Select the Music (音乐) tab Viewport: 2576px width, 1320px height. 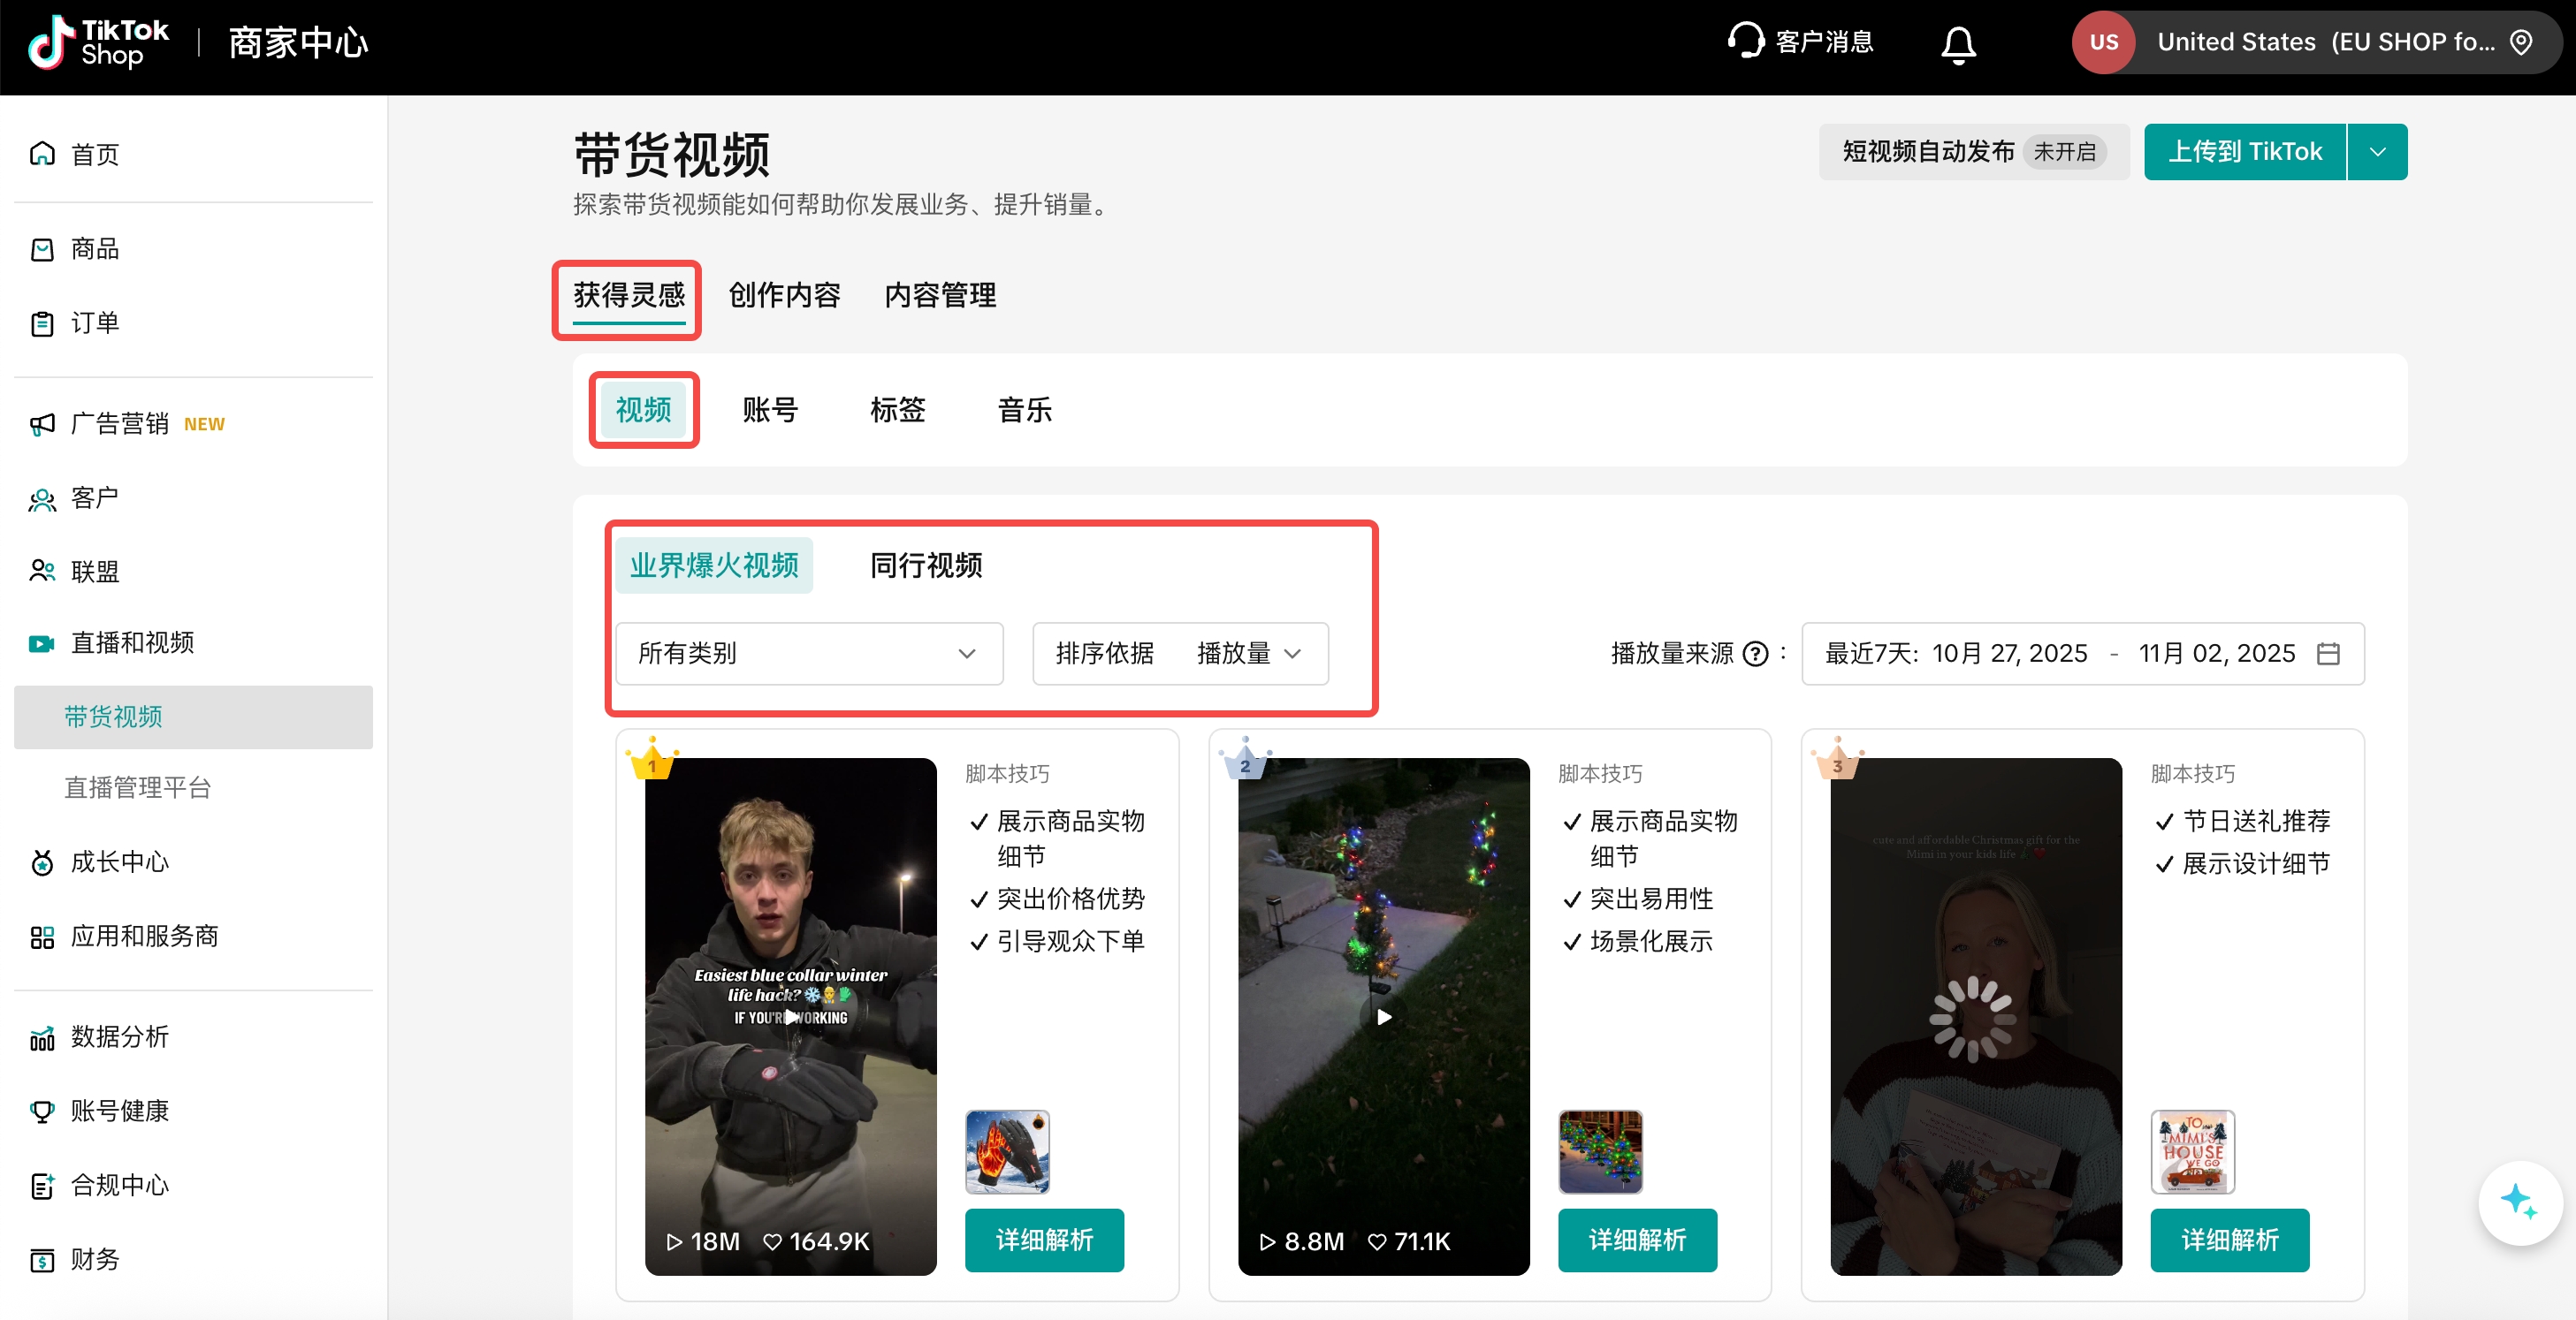(1024, 410)
